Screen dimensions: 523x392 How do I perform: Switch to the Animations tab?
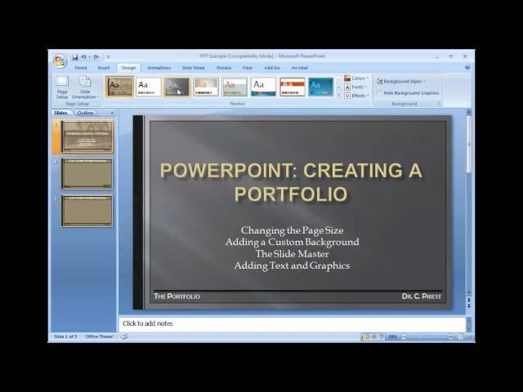coord(159,68)
